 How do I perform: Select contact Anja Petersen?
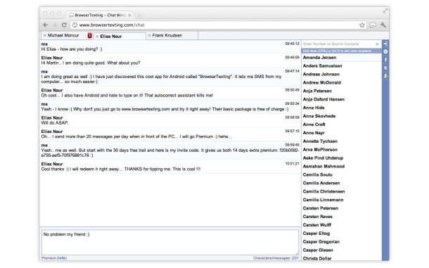tap(342, 91)
